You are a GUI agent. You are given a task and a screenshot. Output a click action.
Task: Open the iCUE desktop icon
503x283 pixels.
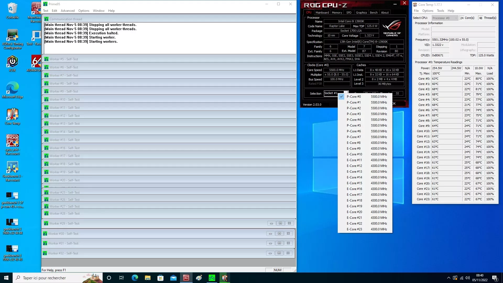click(12, 63)
